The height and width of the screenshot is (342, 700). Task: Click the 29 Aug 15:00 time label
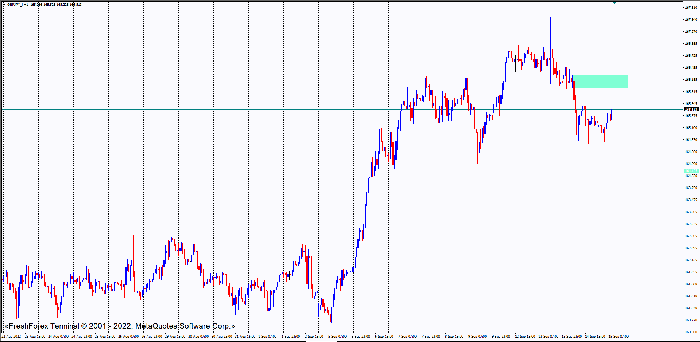[175, 337]
